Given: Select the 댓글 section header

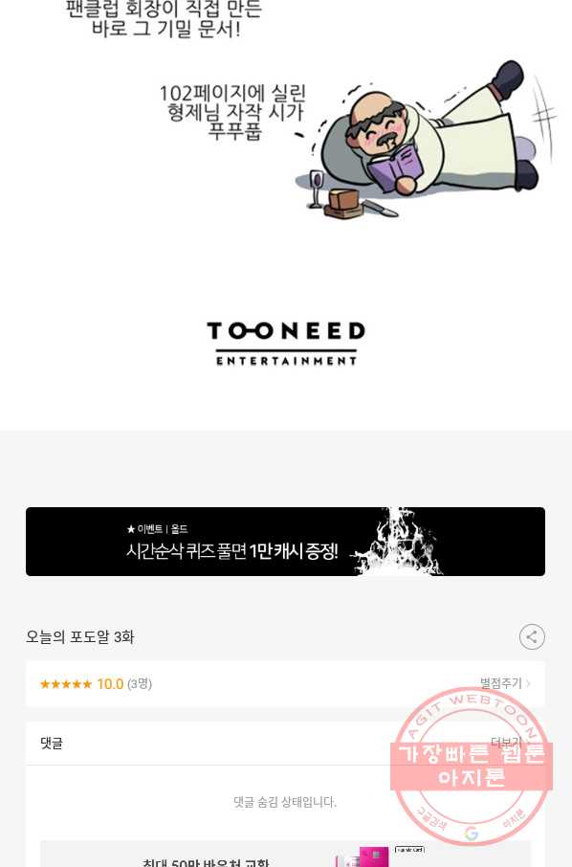Looking at the screenshot, I should click(52, 744).
